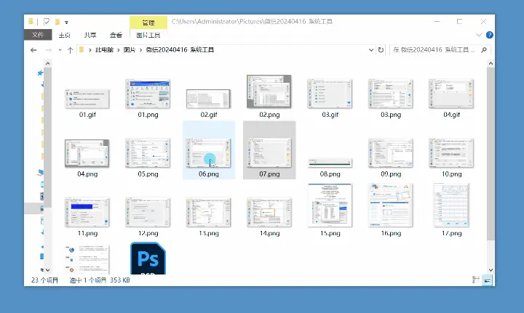Go up one folder level

pos(70,50)
